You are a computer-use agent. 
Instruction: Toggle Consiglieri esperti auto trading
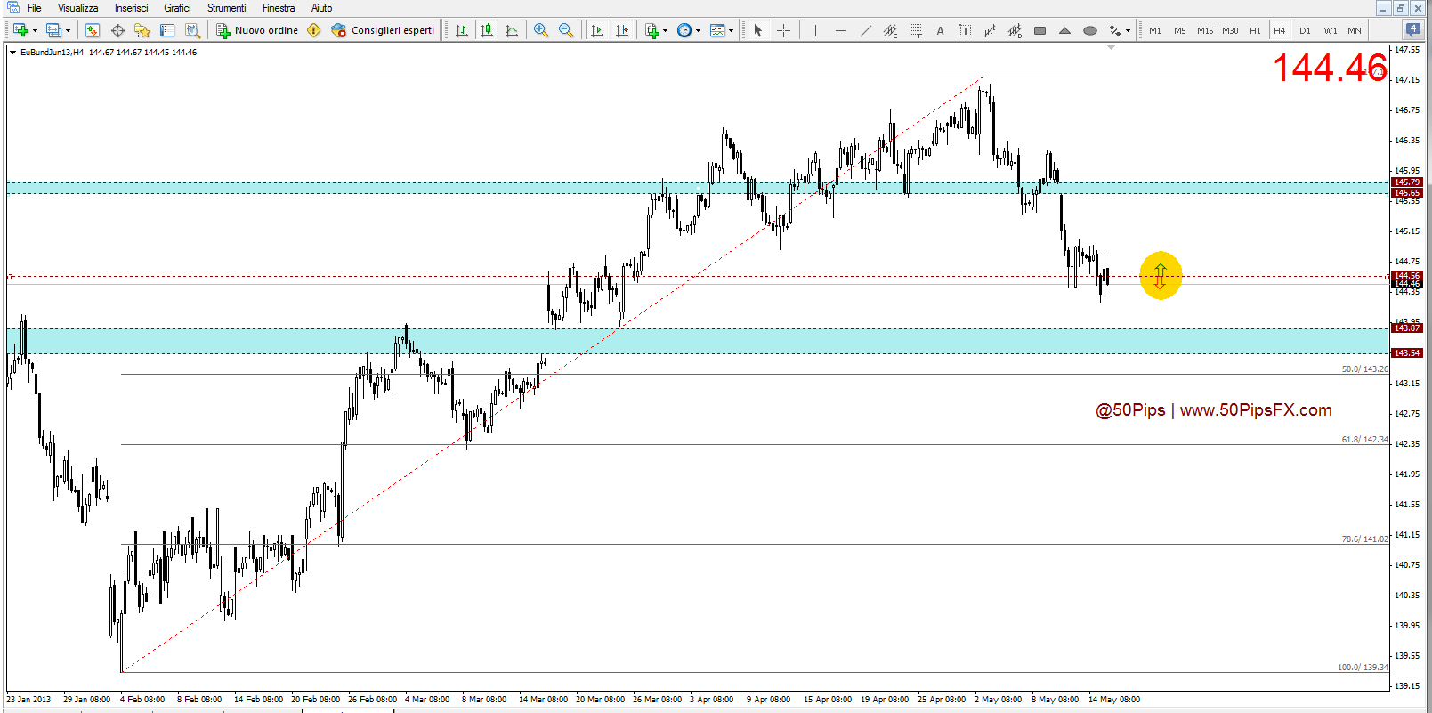pyautogui.click(x=383, y=30)
